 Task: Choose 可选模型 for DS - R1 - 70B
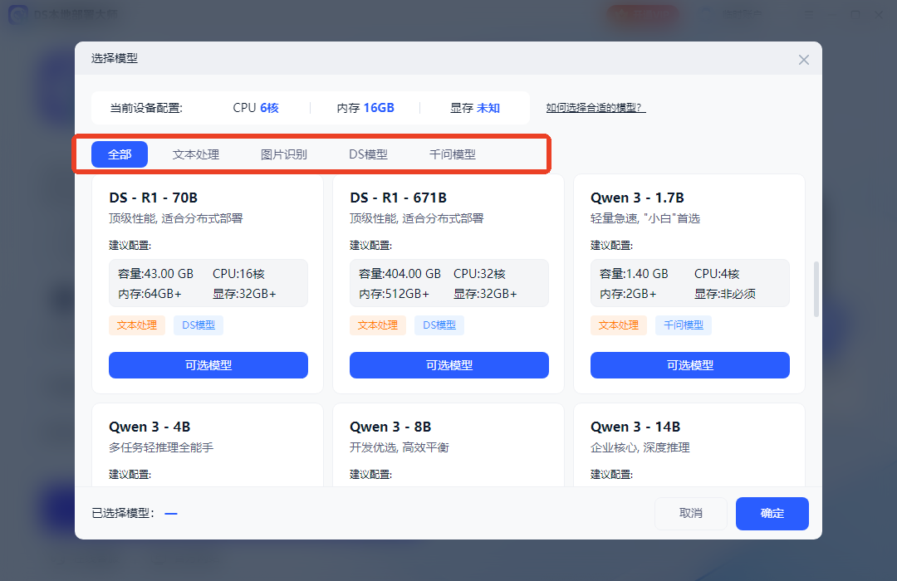tap(208, 365)
